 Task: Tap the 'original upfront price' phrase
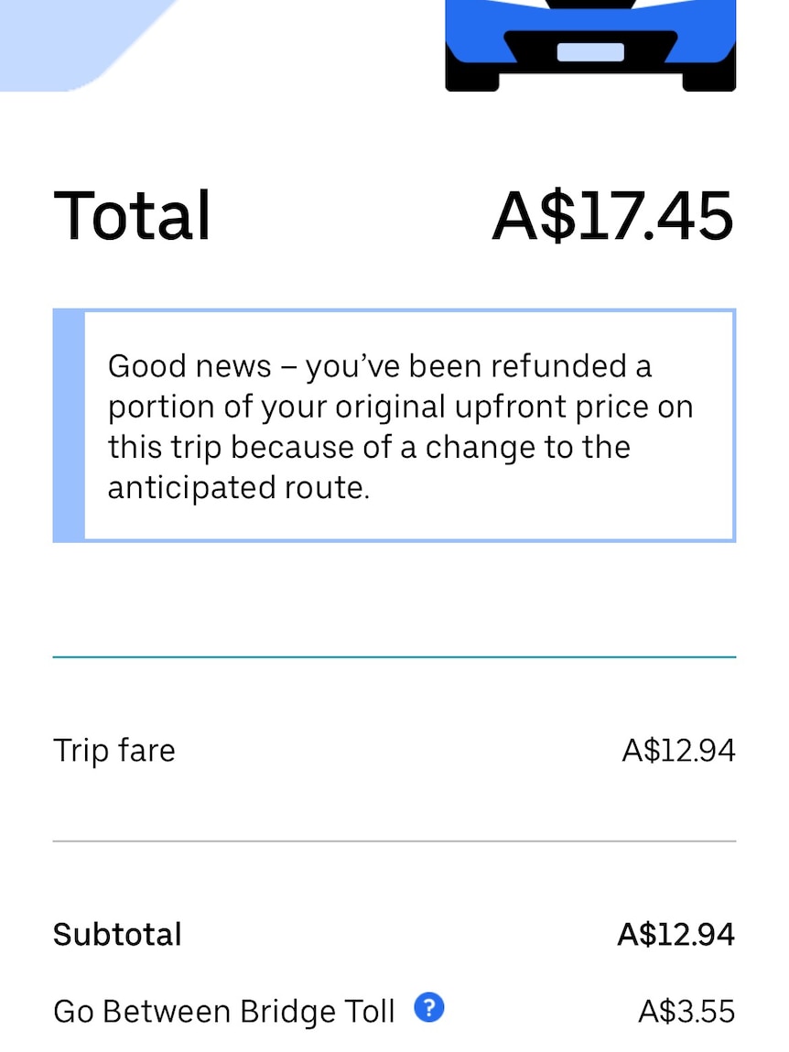[x=453, y=408]
